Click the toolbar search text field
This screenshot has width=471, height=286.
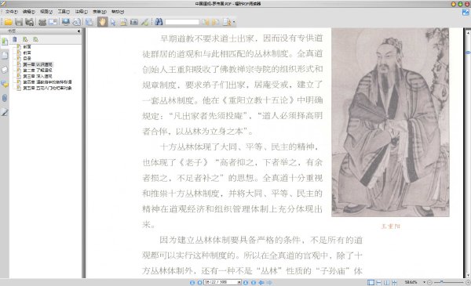click(x=182, y=22)
